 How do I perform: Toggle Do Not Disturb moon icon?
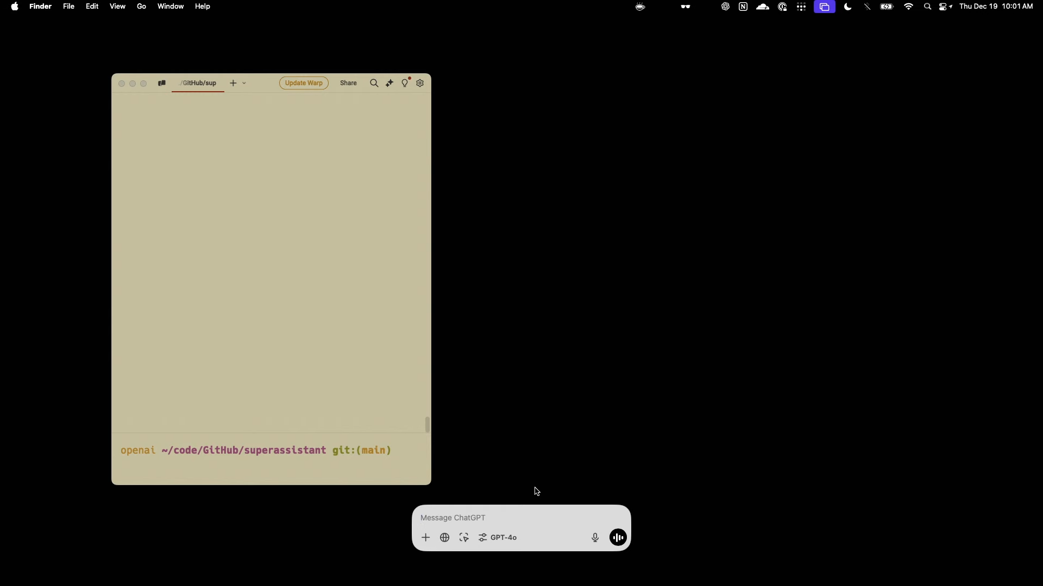pos(848,7)
